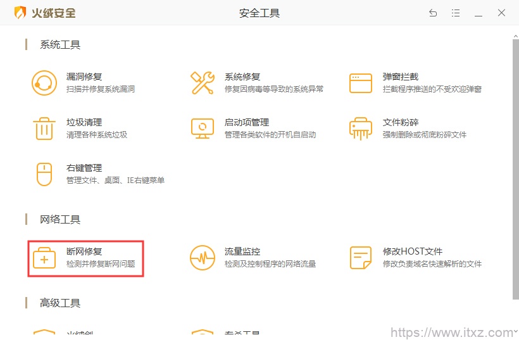Click description 拦截程序推送的不受欢迎弹窗
Image resolution: width=519 pixels, height=342 pixels.
[x=432, y=89]
